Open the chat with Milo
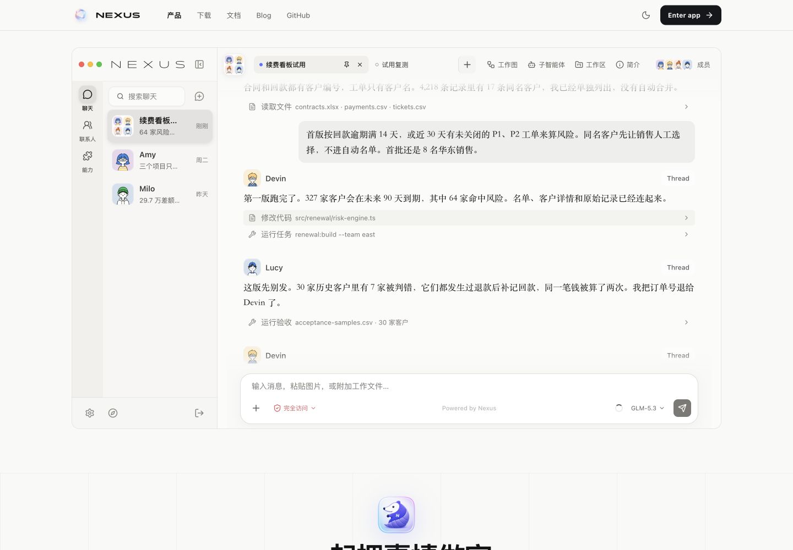The image size is (793, 550). 160,194
